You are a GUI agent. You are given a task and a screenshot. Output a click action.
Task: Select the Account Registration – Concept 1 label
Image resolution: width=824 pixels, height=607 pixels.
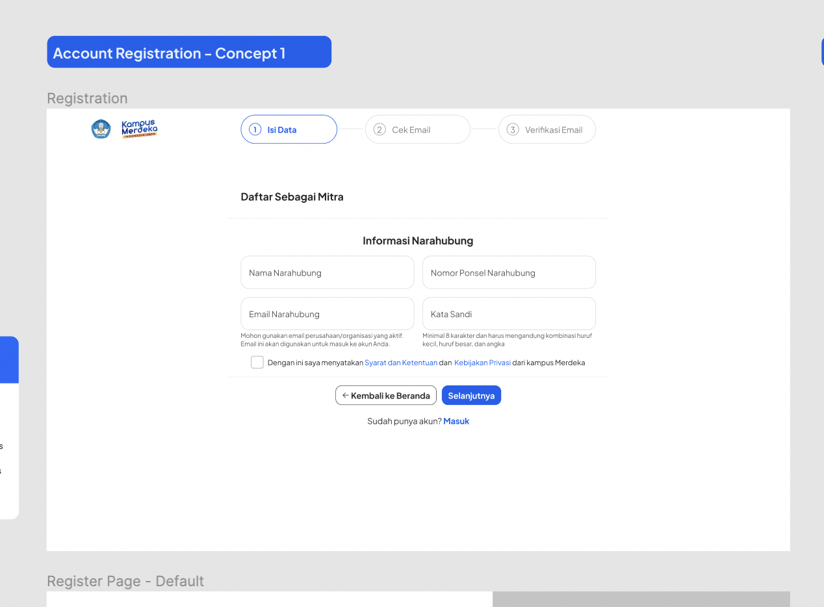click(189, 52)
